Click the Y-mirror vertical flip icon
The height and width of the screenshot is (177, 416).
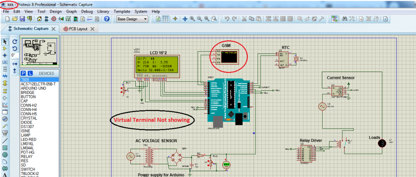[15, 71]
